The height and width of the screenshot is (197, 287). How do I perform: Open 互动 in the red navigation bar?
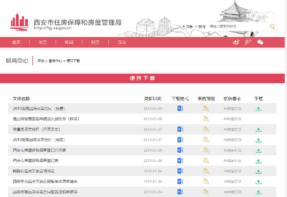[x=121, y=42]
